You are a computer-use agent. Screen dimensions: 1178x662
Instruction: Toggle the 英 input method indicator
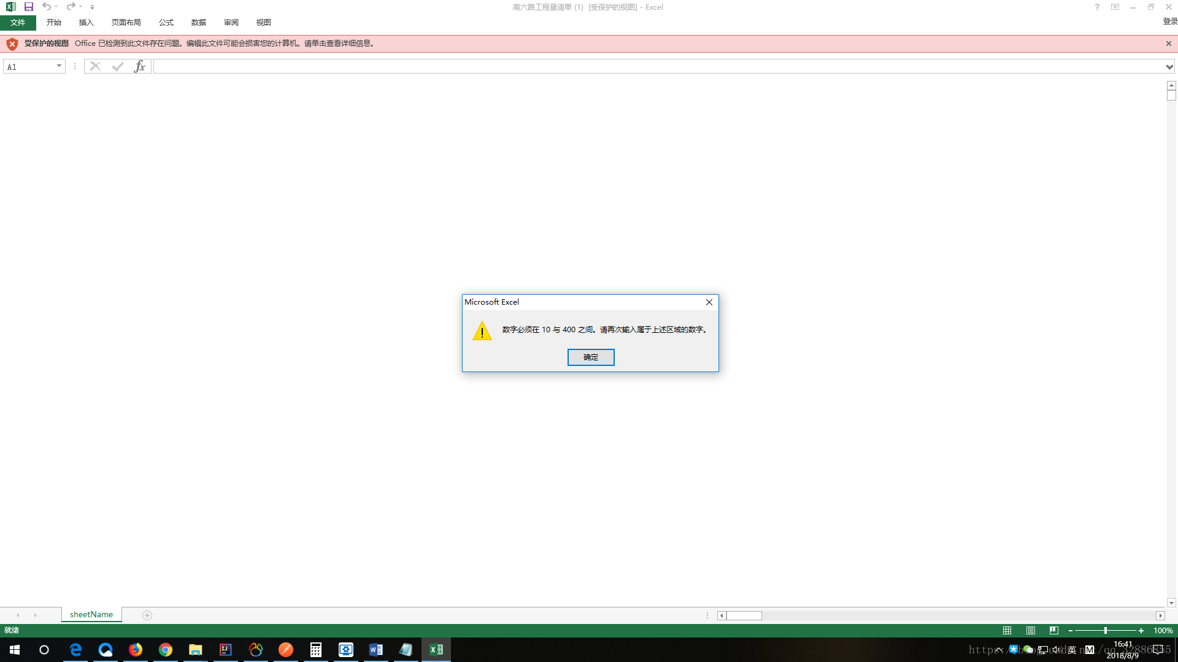click(1072, 650)
